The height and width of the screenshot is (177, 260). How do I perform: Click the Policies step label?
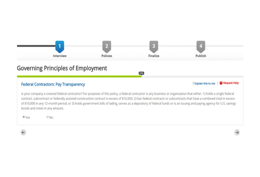(x=107, y=56)
